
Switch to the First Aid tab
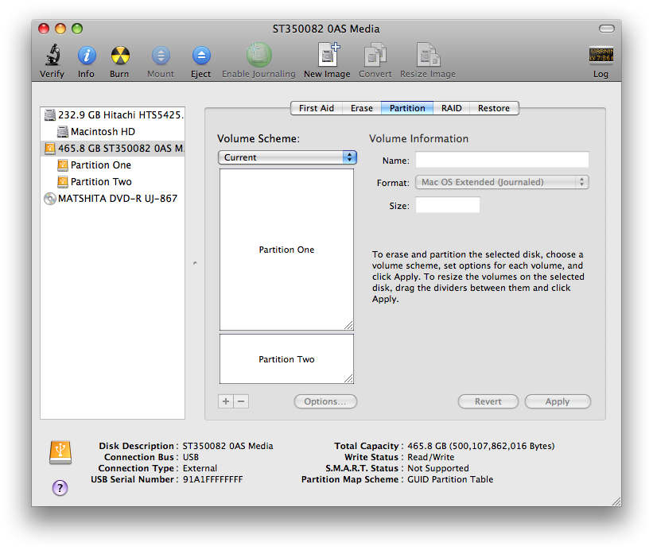[316, 108]
